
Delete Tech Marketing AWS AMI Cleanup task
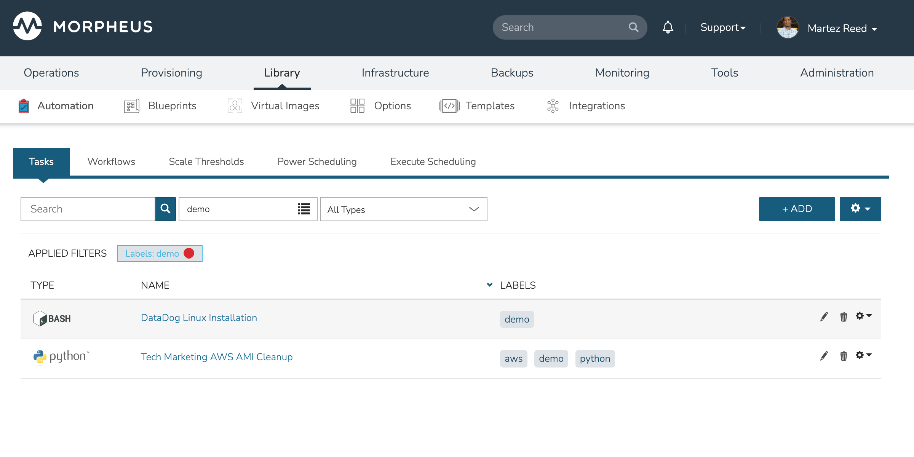(844, 356)
